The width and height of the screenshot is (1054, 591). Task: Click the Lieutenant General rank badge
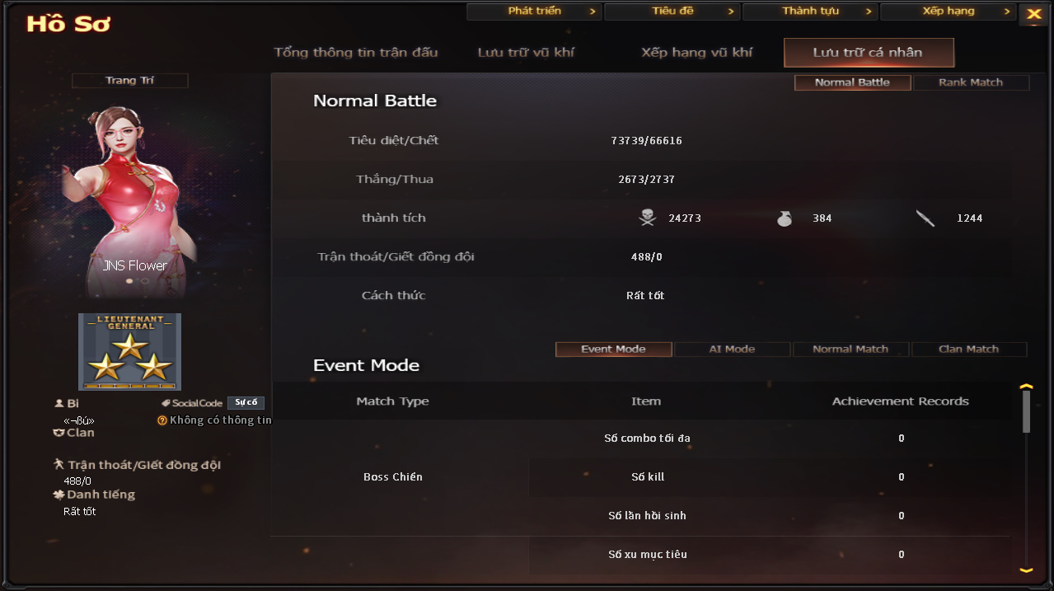[x=130, y=351]
